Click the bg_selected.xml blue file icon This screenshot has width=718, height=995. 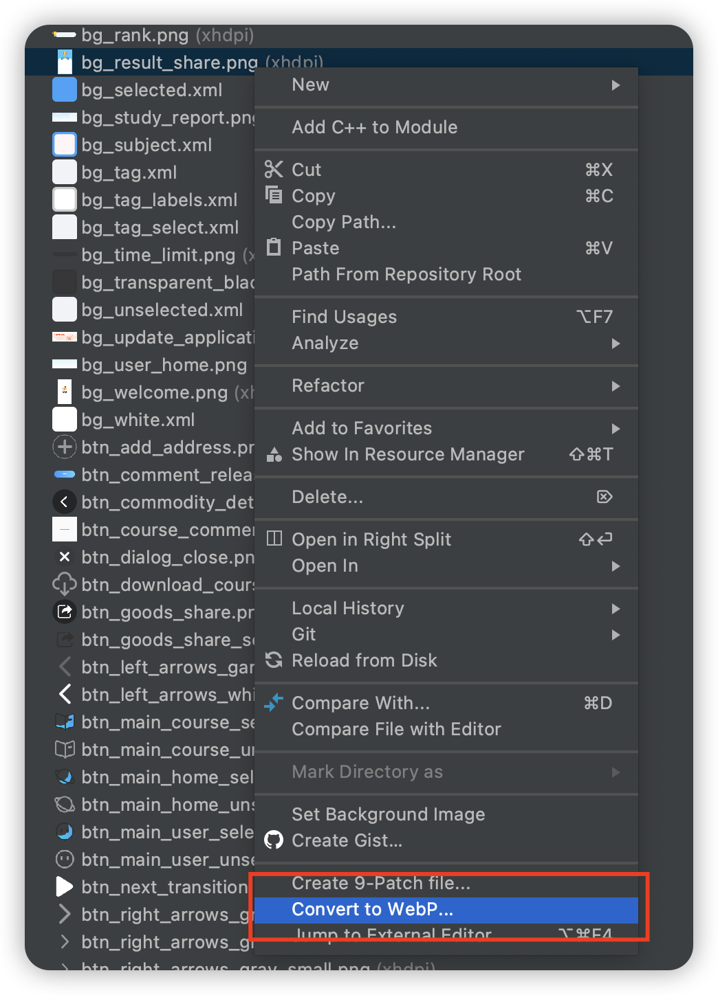tap(65, 90)
